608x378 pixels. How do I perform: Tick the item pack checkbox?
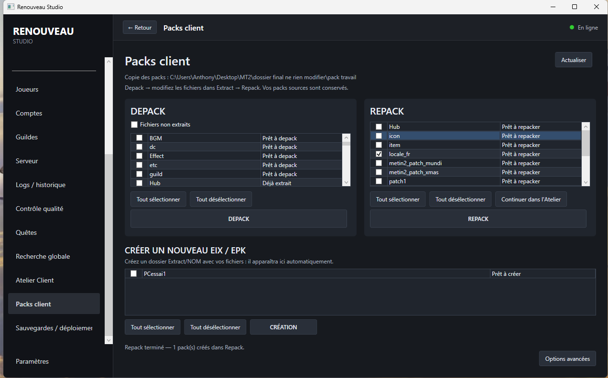click(x=379, y=145)
